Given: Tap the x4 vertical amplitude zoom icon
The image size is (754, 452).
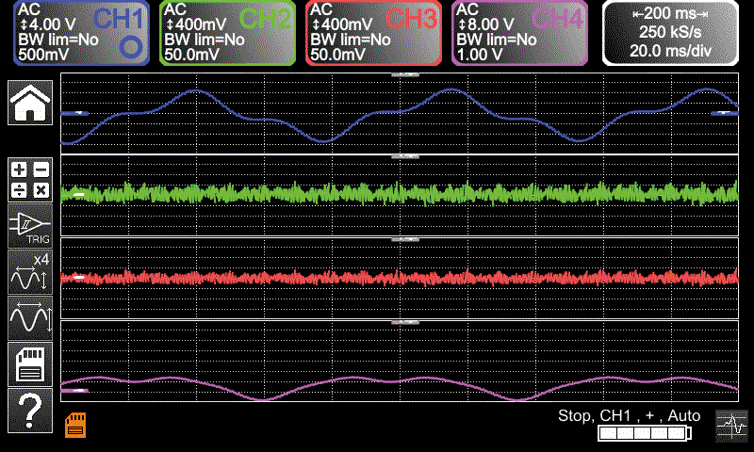Looking at the screenshot, I should [30, 273].
